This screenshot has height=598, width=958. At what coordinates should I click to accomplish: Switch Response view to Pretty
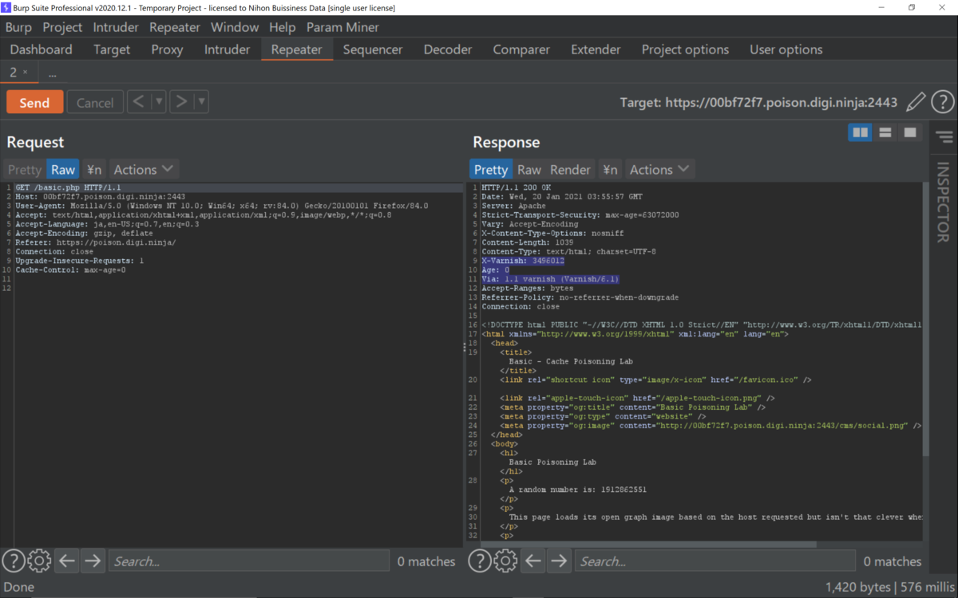click(x=491, y=169)
